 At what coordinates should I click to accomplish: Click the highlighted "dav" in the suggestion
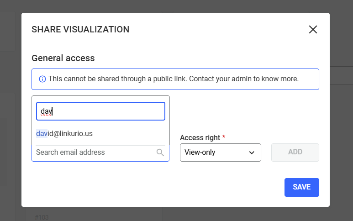(x=42, y=134)
